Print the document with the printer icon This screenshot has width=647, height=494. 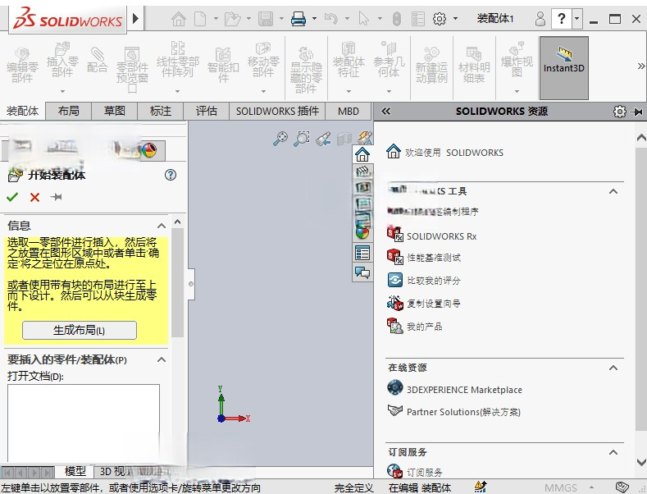(x=298, y=19)
